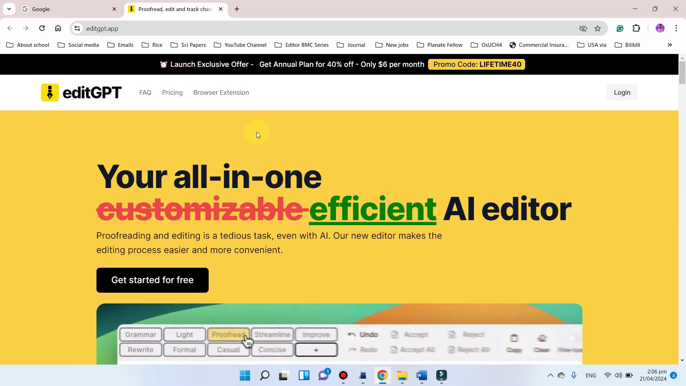This screenshot has width=686, height=386.
Task: Open the clock showing 2:06 pm
Action: (x=653, y=375)
